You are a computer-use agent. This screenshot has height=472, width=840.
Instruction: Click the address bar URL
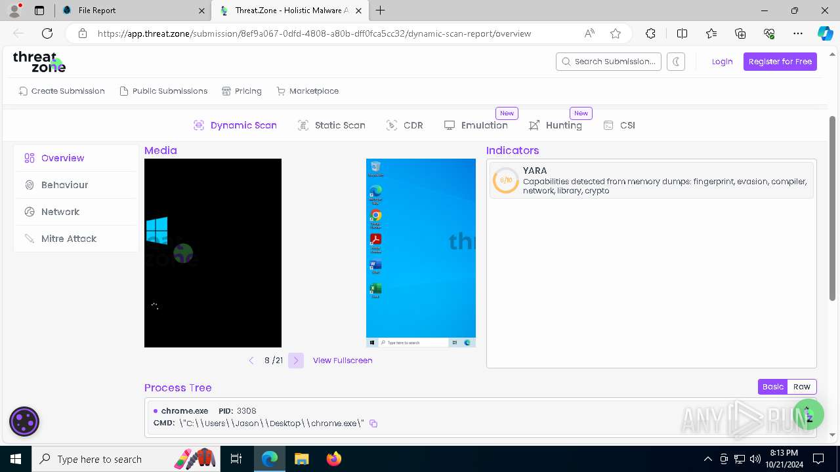[314, 33]
